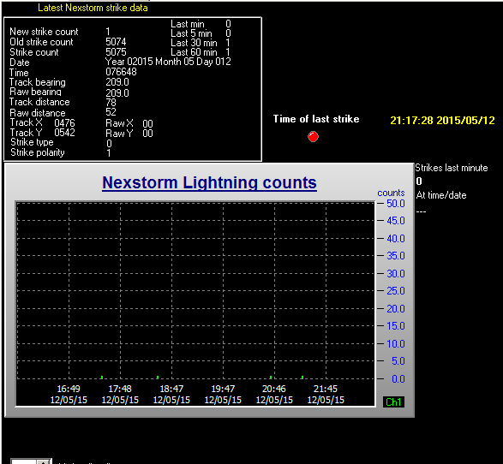
Task: Click the Time value 076648
Action: click(x=122, y=72)
